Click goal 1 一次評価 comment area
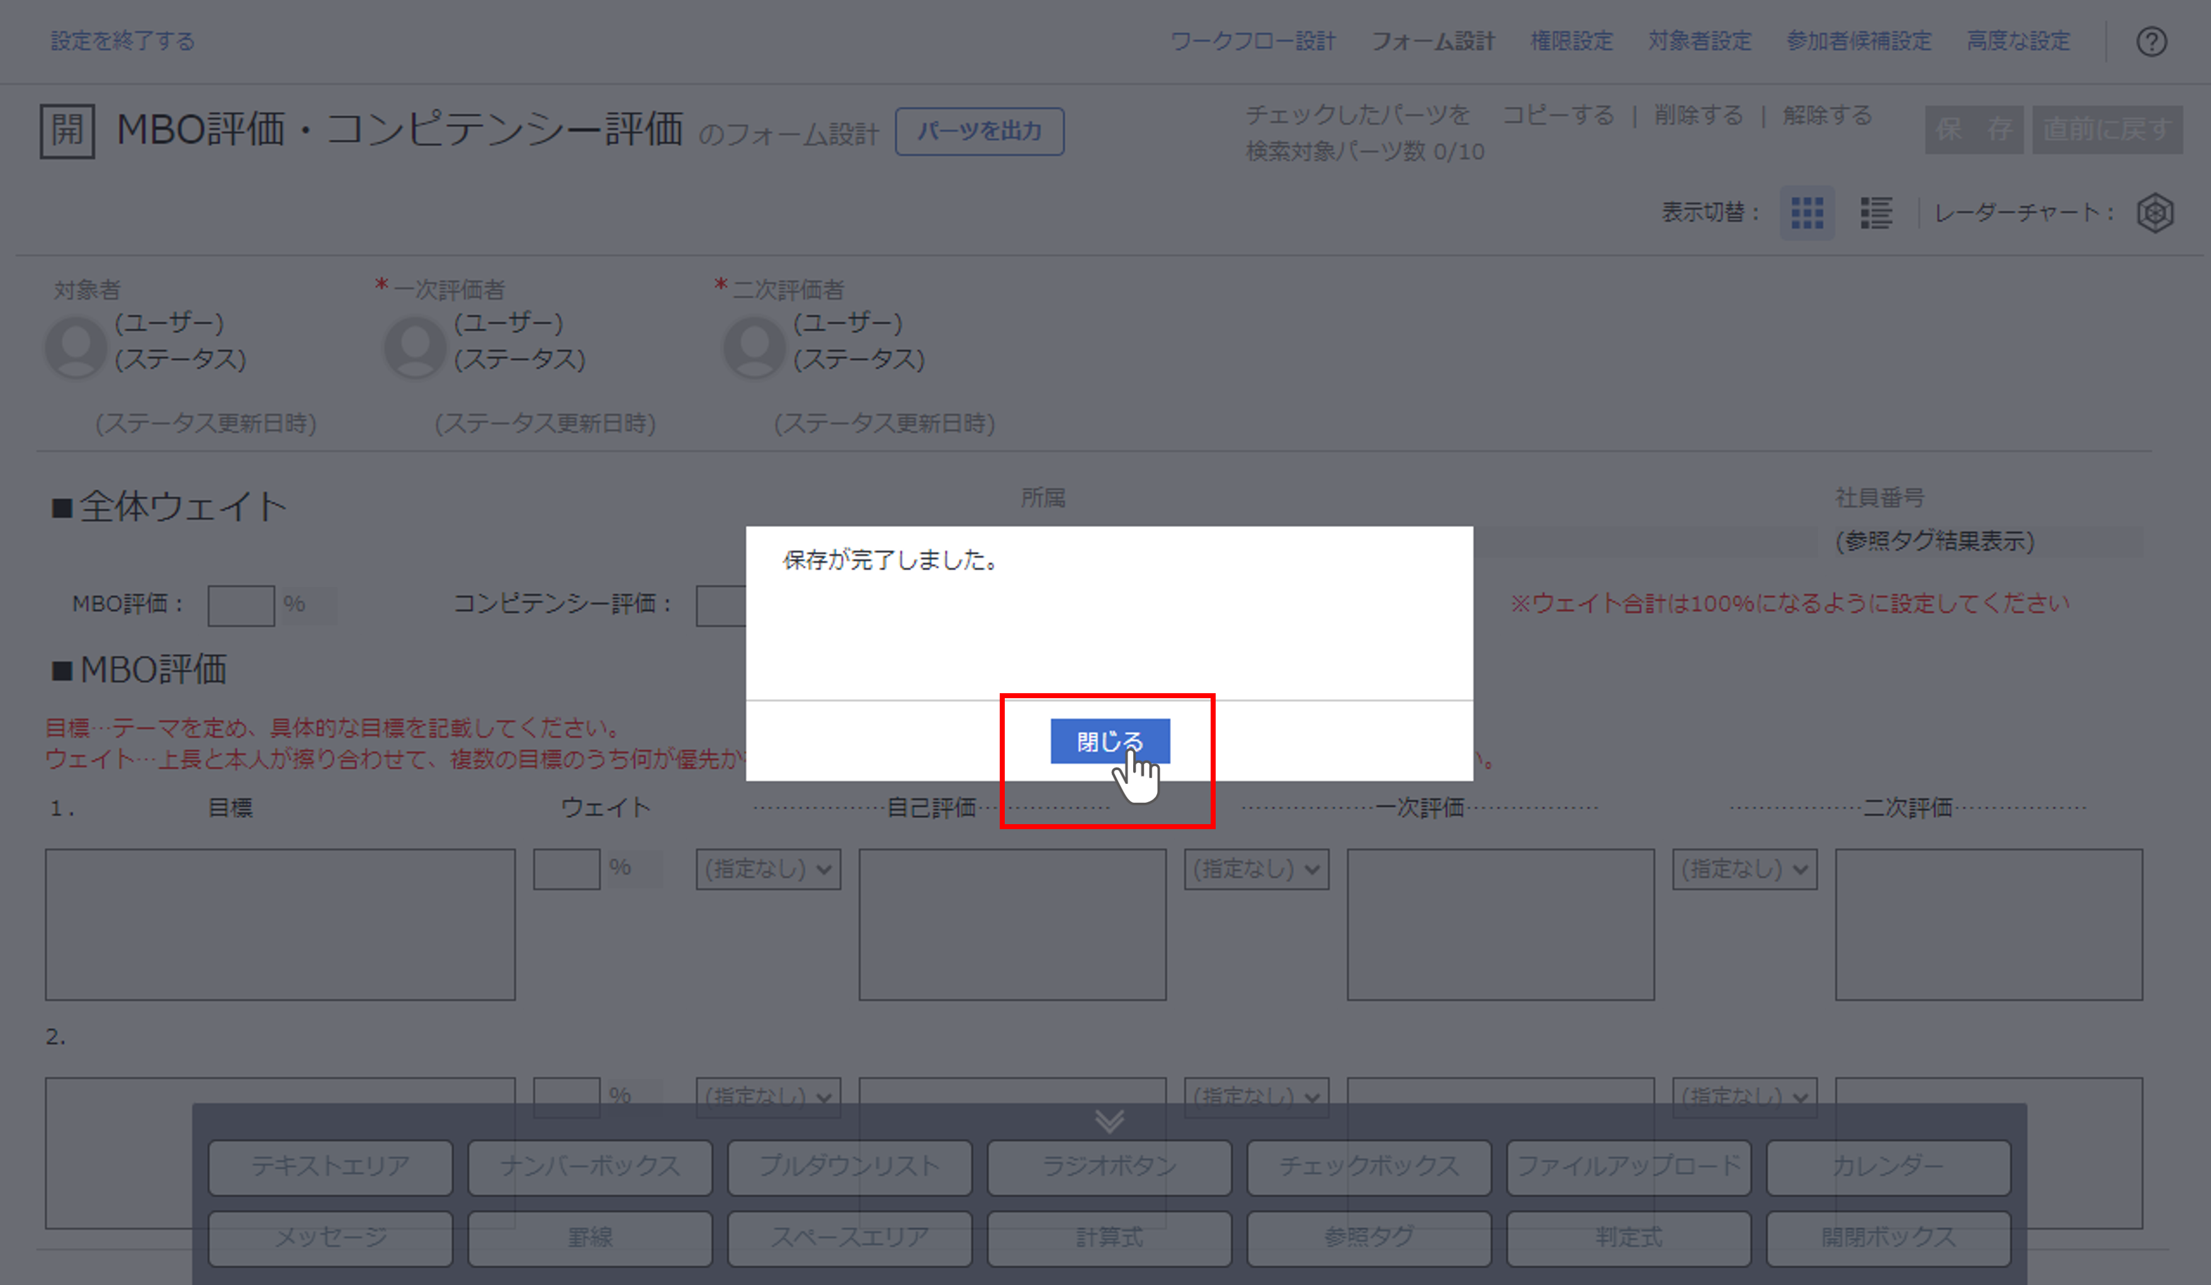Viewport: 2211px width, 1285px height. click(1500, 924)
